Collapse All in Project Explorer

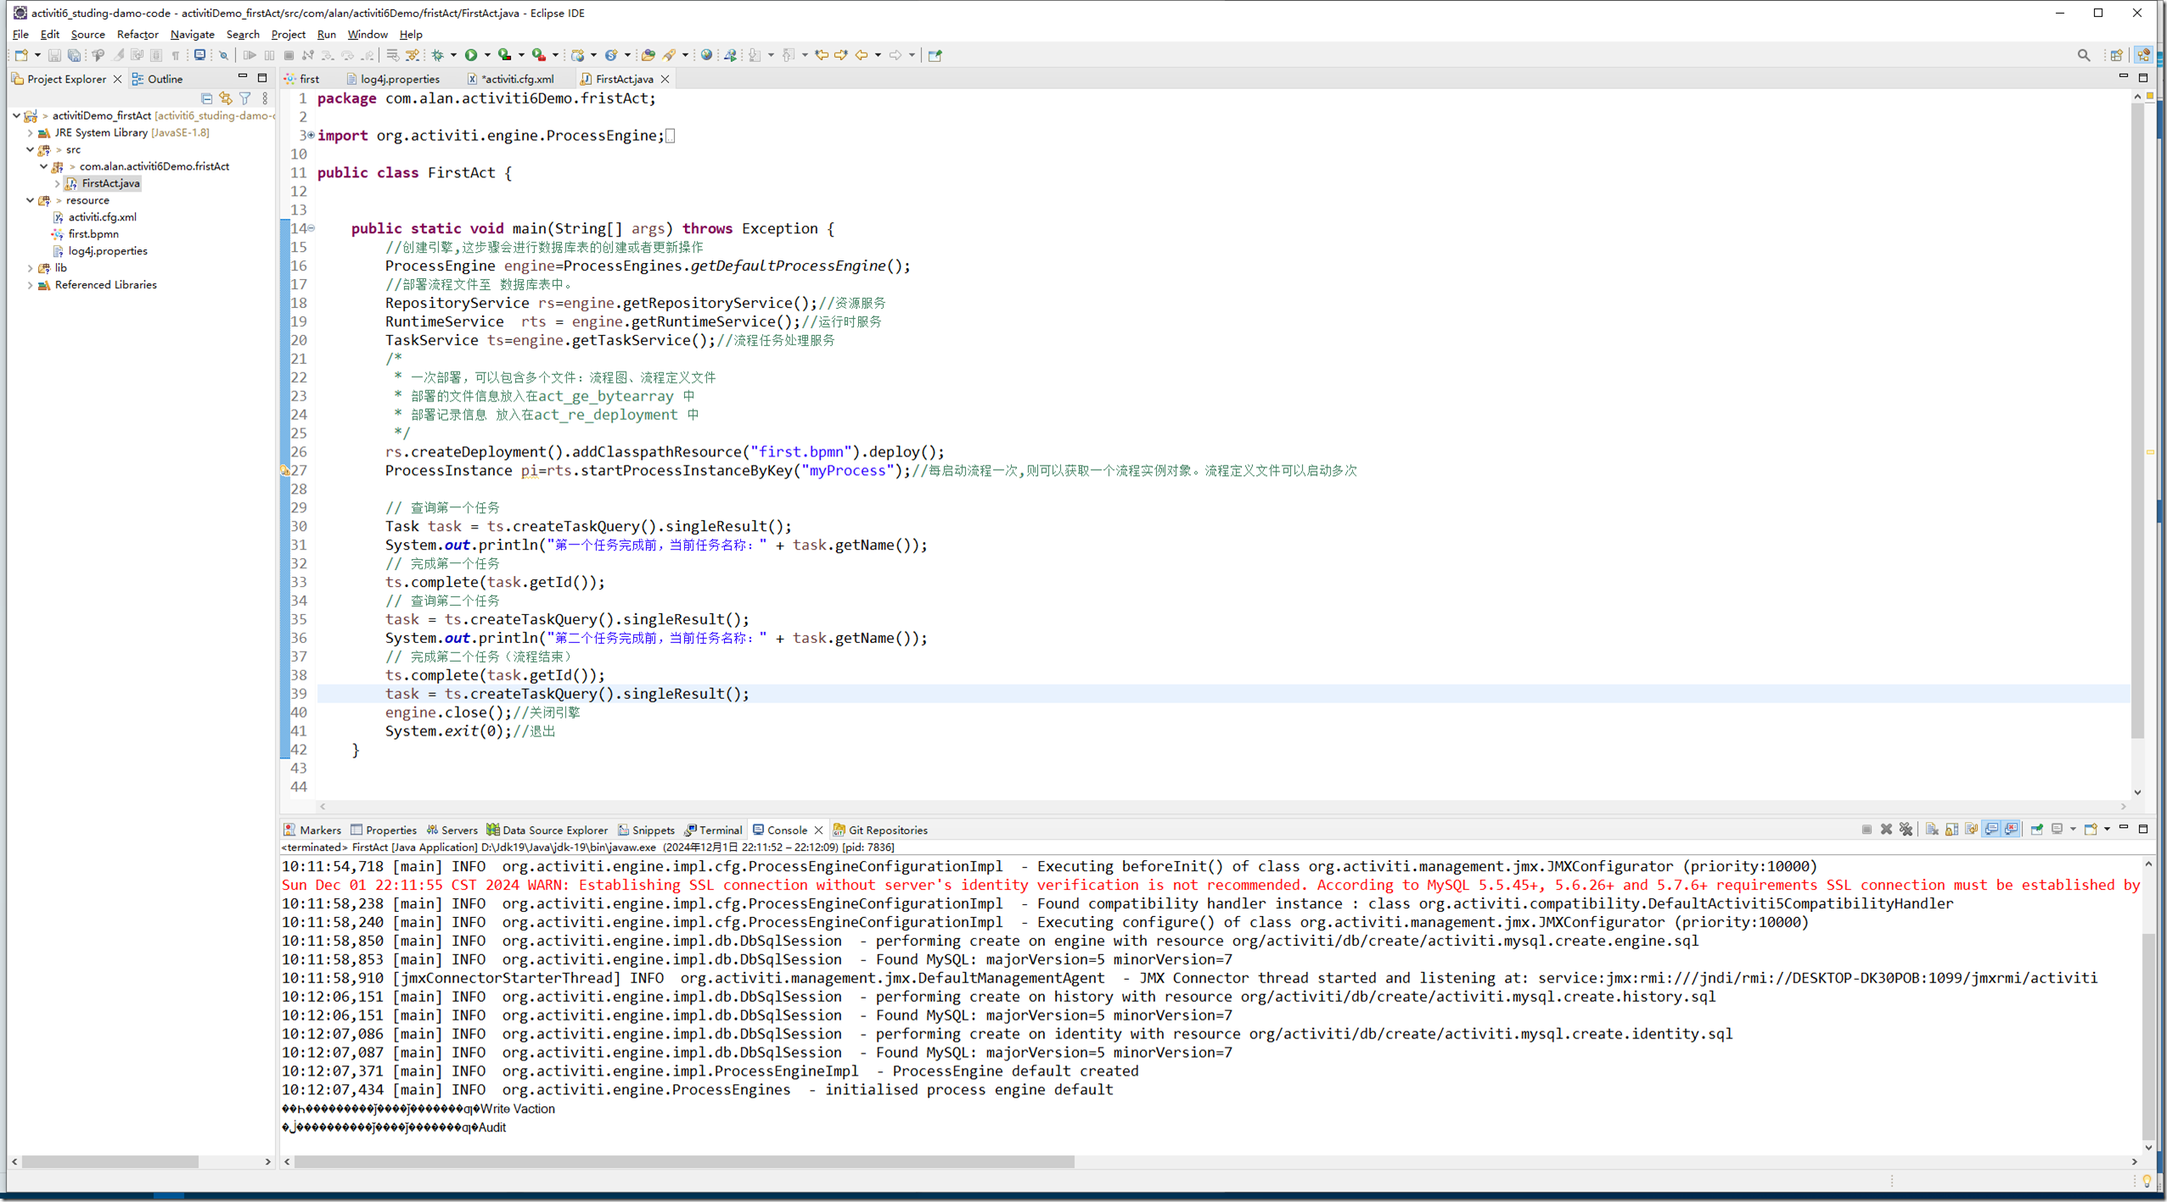coord(206,98)
